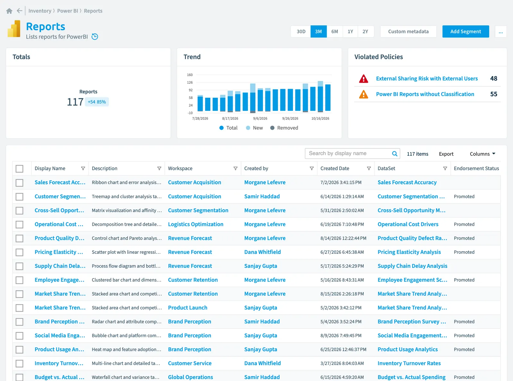This screenshot has height=381, width=513.
Task: Select the 2Y time range
Action: click(x=366, y=31)
